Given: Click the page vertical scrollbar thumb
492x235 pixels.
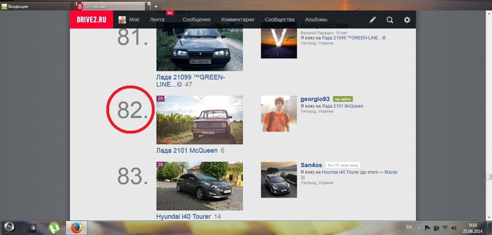Looking at the screenshot, I should point(489,177).
